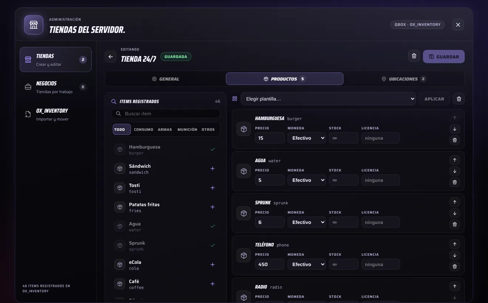The width and height of the screenshot is (488, 303).
Task: Move Teléfono product down
Action: tap(455, 255)
